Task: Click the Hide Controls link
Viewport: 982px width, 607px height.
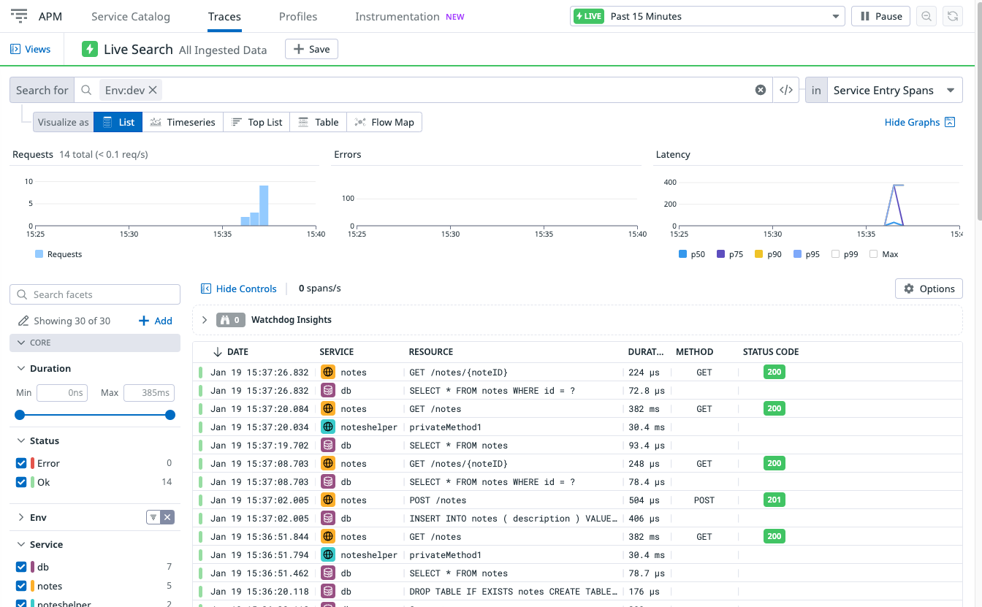Action: tap(246, 289)
